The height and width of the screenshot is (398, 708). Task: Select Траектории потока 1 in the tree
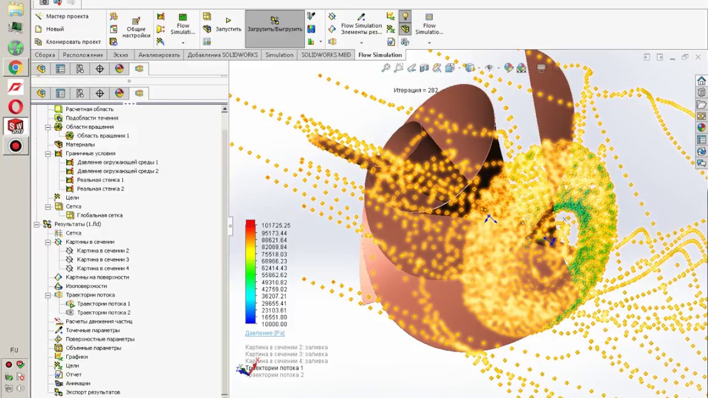pos(103,304)
